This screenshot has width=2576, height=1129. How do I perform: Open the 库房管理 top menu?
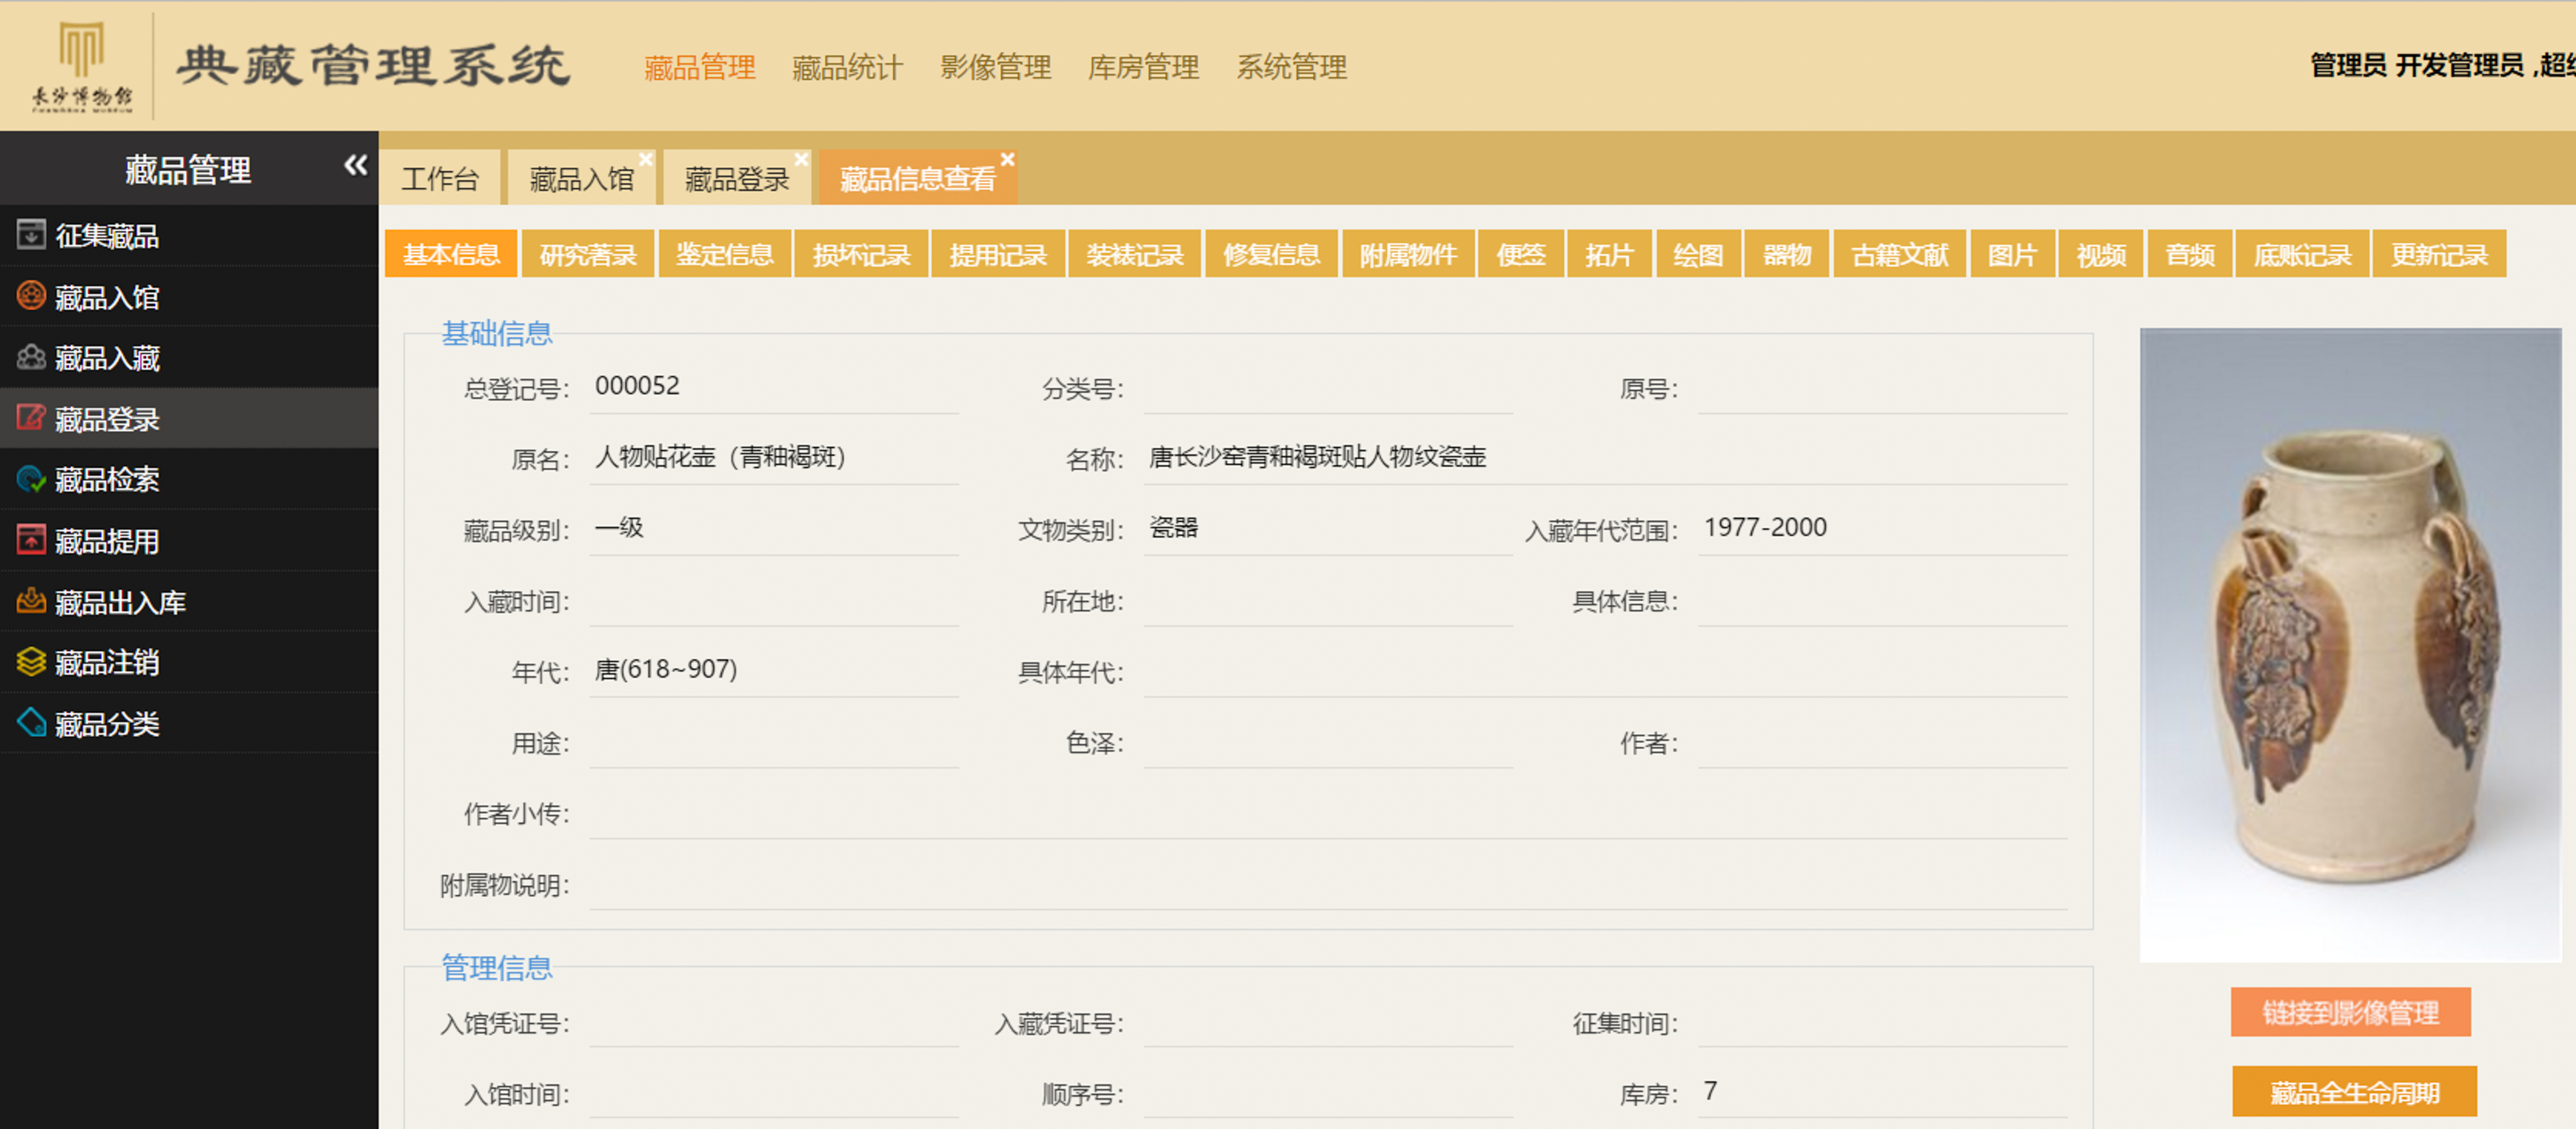[1143, 68]
